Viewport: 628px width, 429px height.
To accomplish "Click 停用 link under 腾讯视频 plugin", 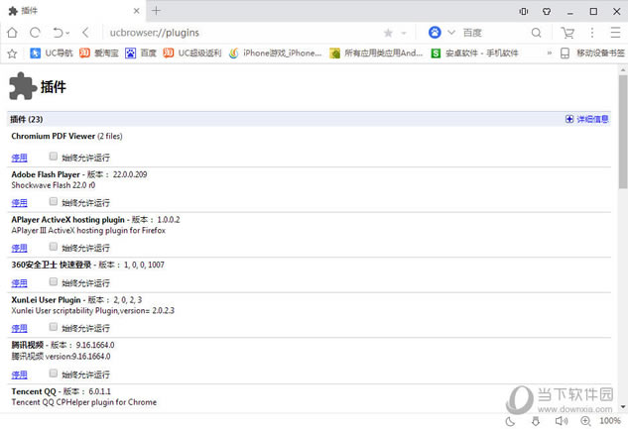I will pyautogui.click(x=19, y=375).
